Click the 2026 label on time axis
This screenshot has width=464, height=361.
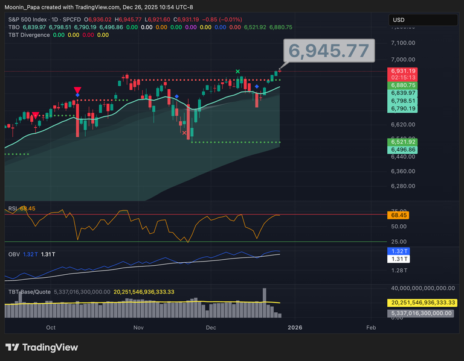click(x=294, y=327)
